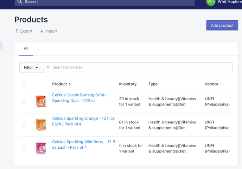
Task: Open Celsius Sparkling Cola product thumbnail
Action: [41, 101]
